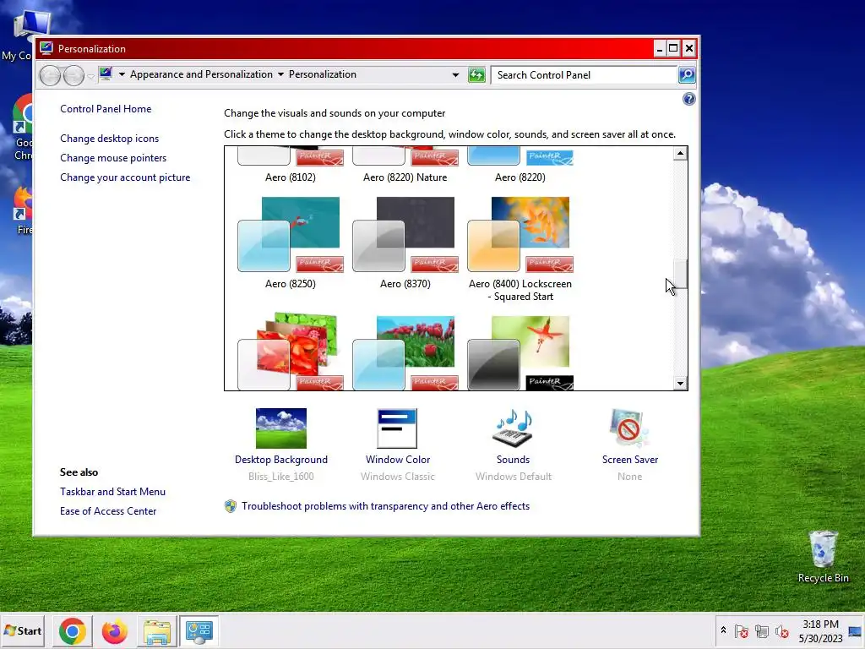Screen dimensions: 865x649
Task: Click the refresh address bar button
Action: (476, 74)
